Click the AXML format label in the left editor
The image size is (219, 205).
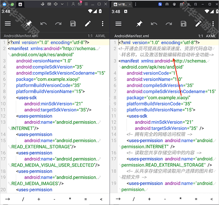click(x=100, y=36)
